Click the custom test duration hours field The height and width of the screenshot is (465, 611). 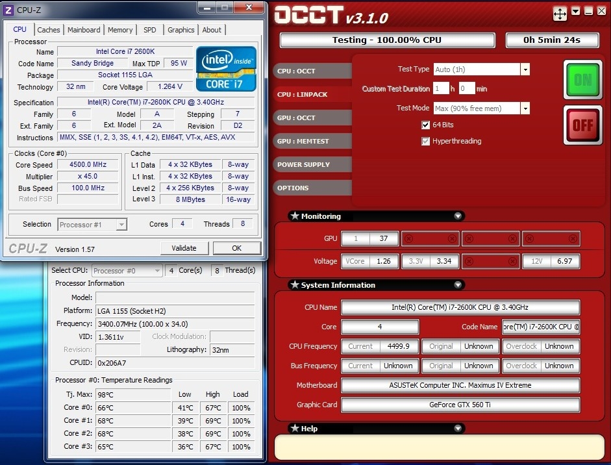click(441, 88)
